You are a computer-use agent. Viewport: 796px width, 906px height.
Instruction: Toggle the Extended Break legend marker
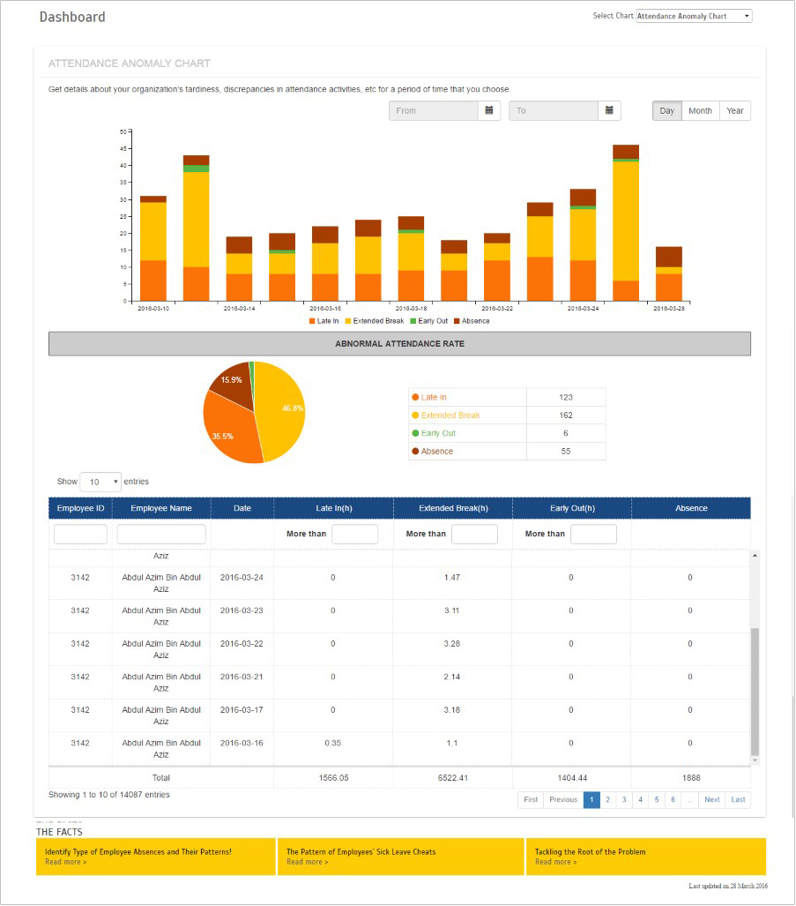[x=348, y=321]
